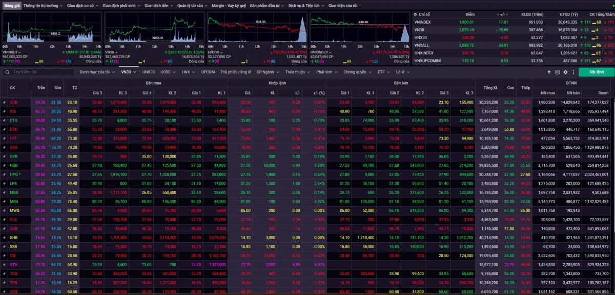This screenshot has width=615, height=295.
Task: Switch to Trái phiếu riêng lẻ tab
Action: click(x=236, y=72)
